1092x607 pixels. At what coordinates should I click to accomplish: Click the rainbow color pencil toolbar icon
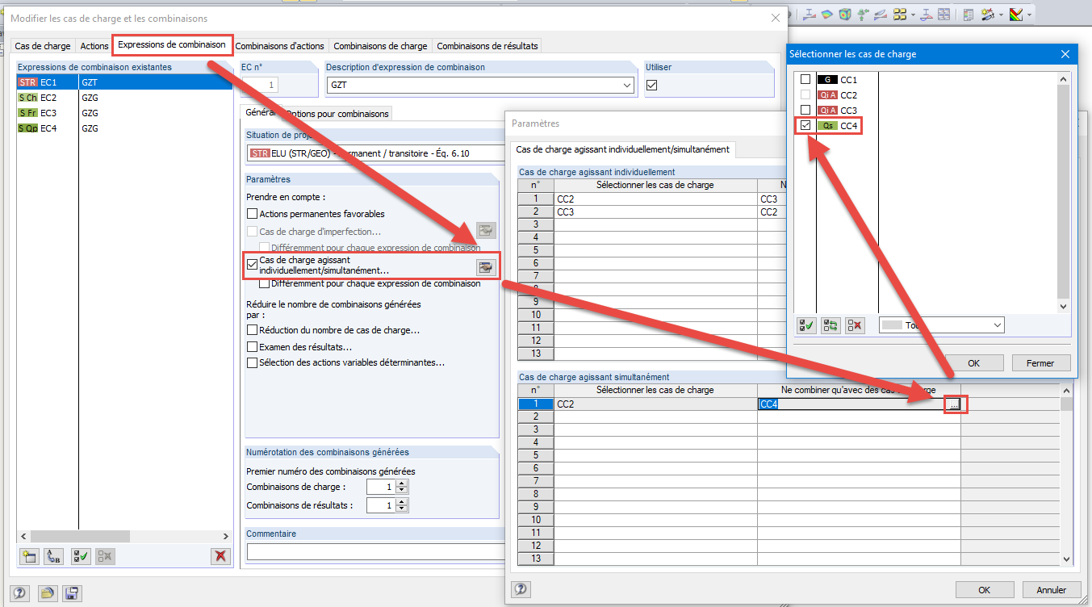click(1017, 15)
